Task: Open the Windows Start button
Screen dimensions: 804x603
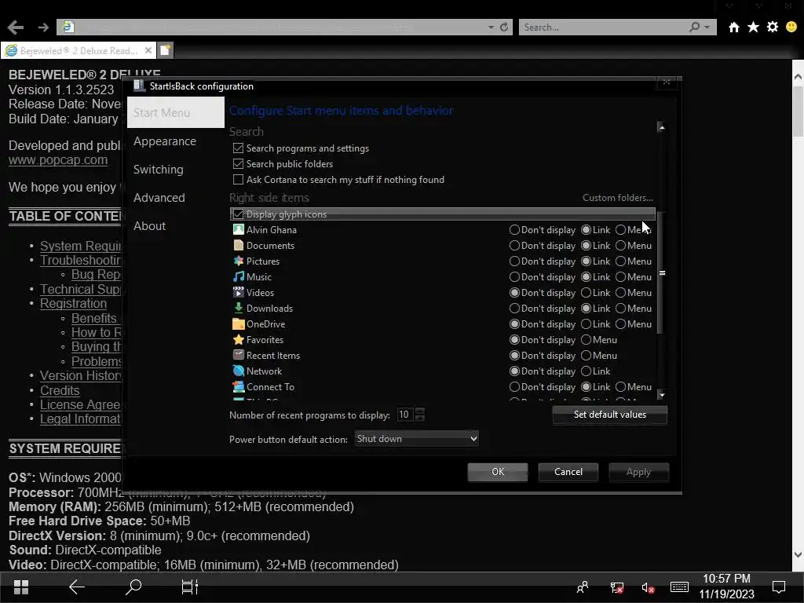Action: (21, 587)
